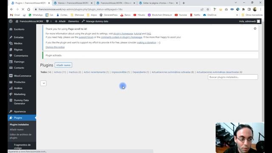
Task: Open WooCommerce in the sidebar
Action: click(23, 76)
